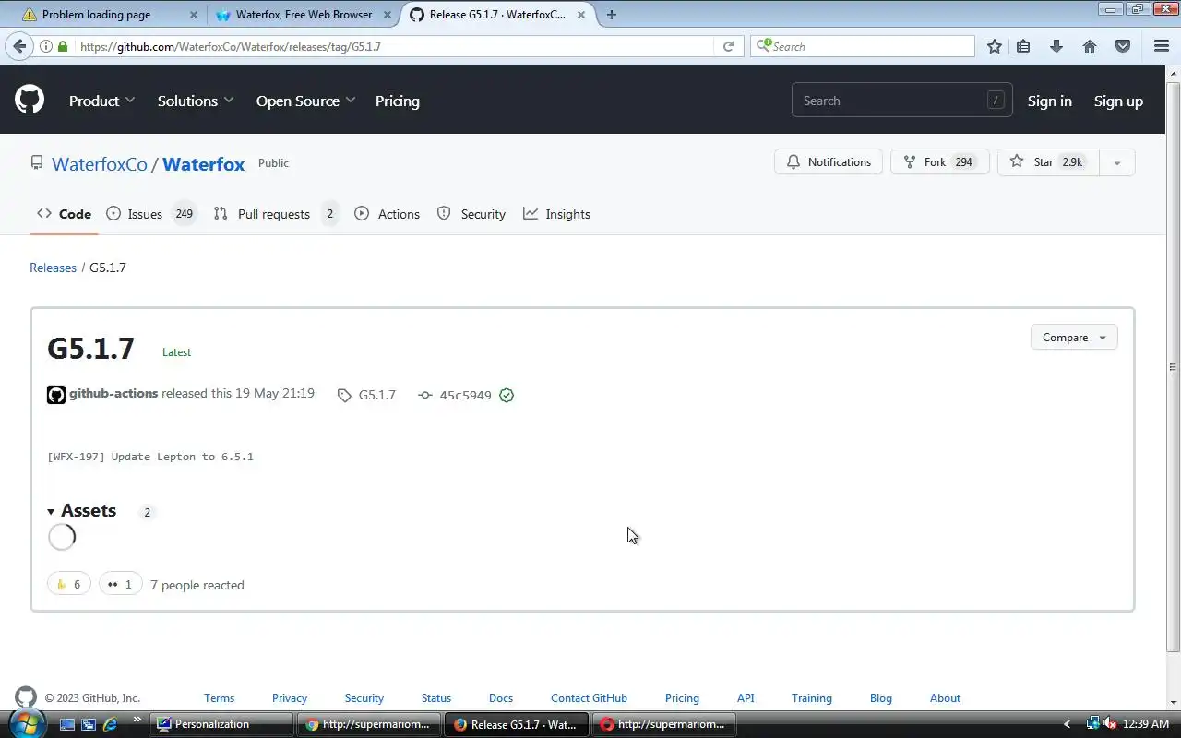
Task: Open the Windows Start button
Action: (x=25, y=723)
